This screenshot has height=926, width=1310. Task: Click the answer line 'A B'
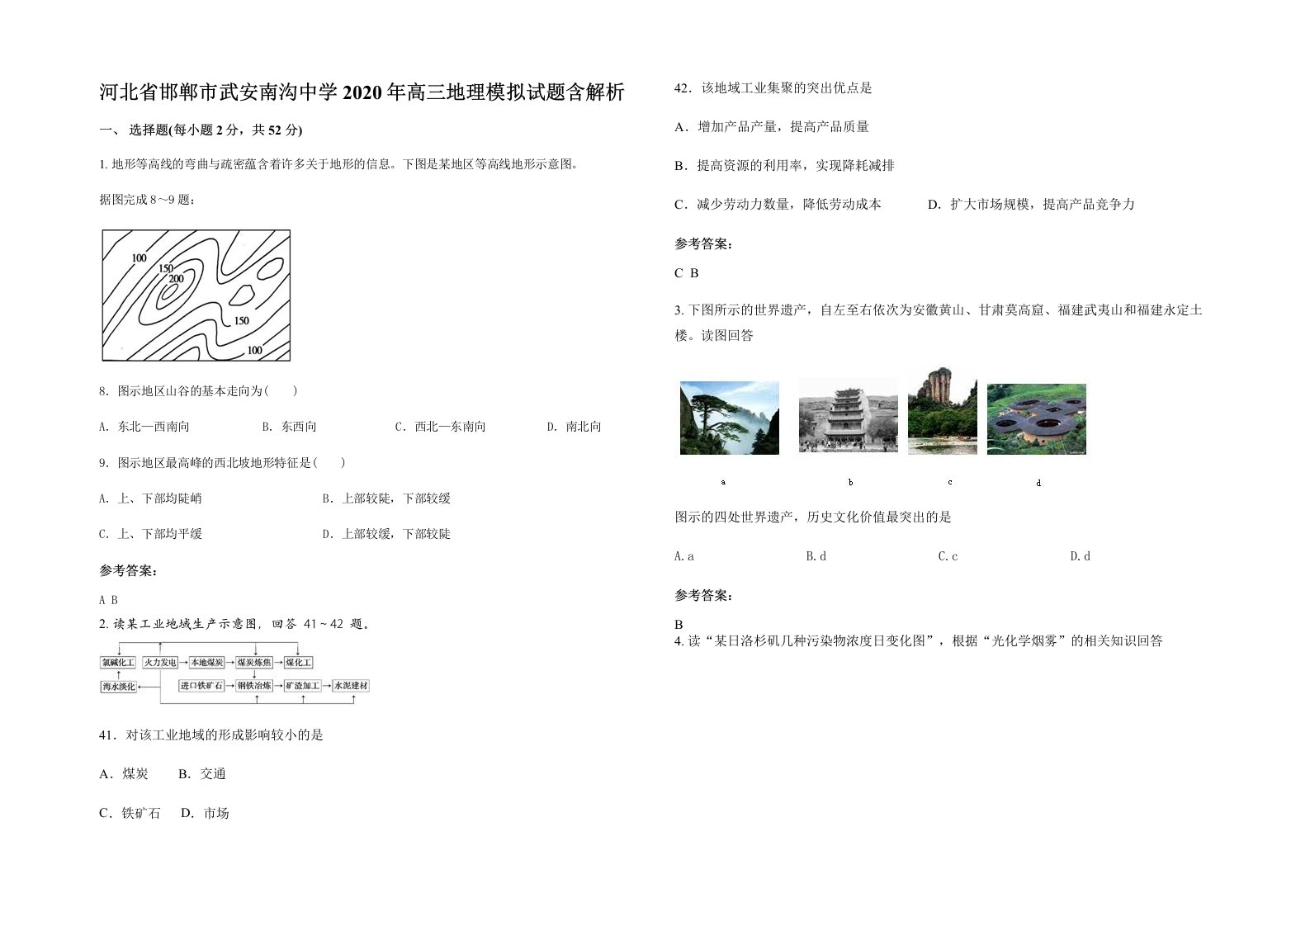pos(109,600)
